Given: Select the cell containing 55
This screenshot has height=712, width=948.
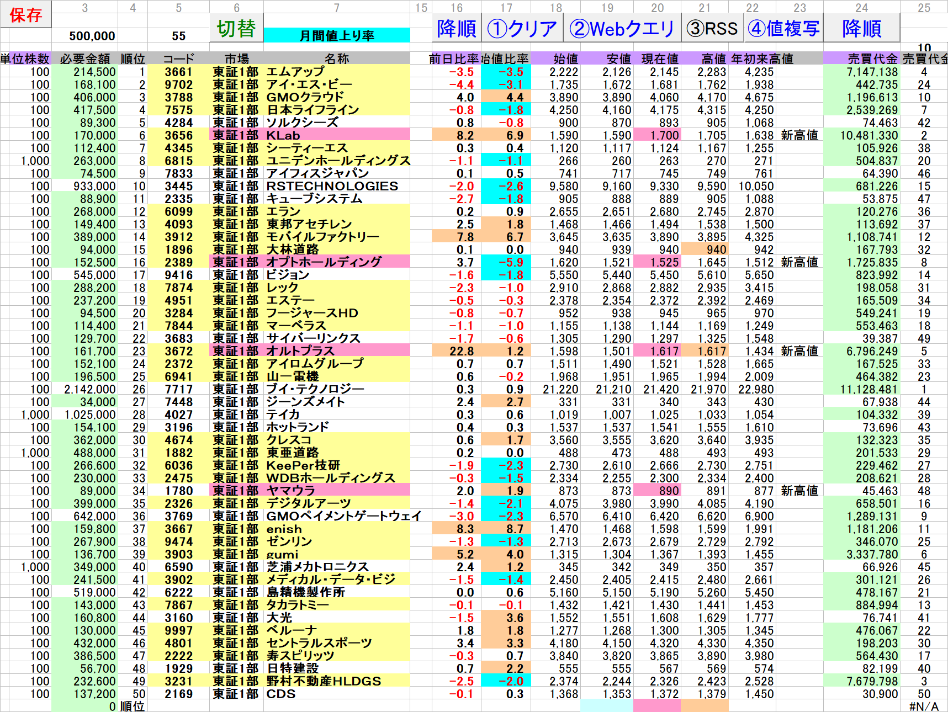Looking at the screenshot, I should (x=179, y=36).
